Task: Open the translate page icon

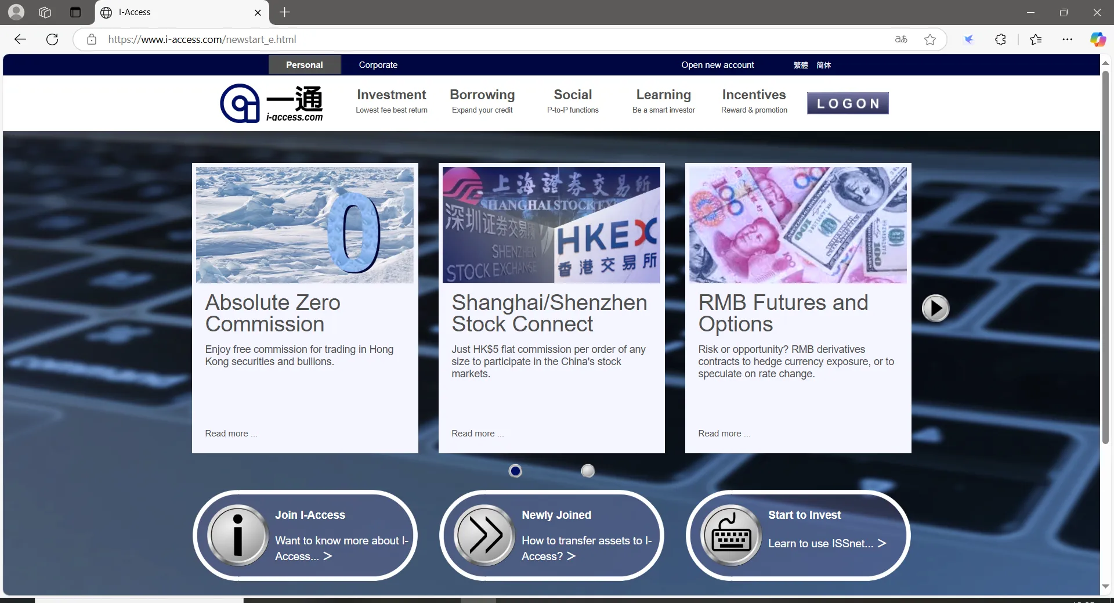Action: point(900,39)
